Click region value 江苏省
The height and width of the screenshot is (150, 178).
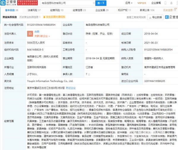(x=89, y=67)
